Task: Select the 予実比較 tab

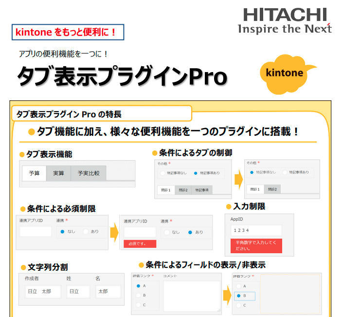Action: (x=88, y=173)
